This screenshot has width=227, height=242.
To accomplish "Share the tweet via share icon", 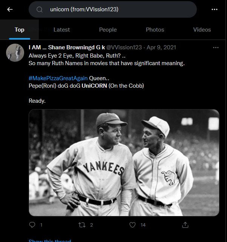I will pos(185,225).
